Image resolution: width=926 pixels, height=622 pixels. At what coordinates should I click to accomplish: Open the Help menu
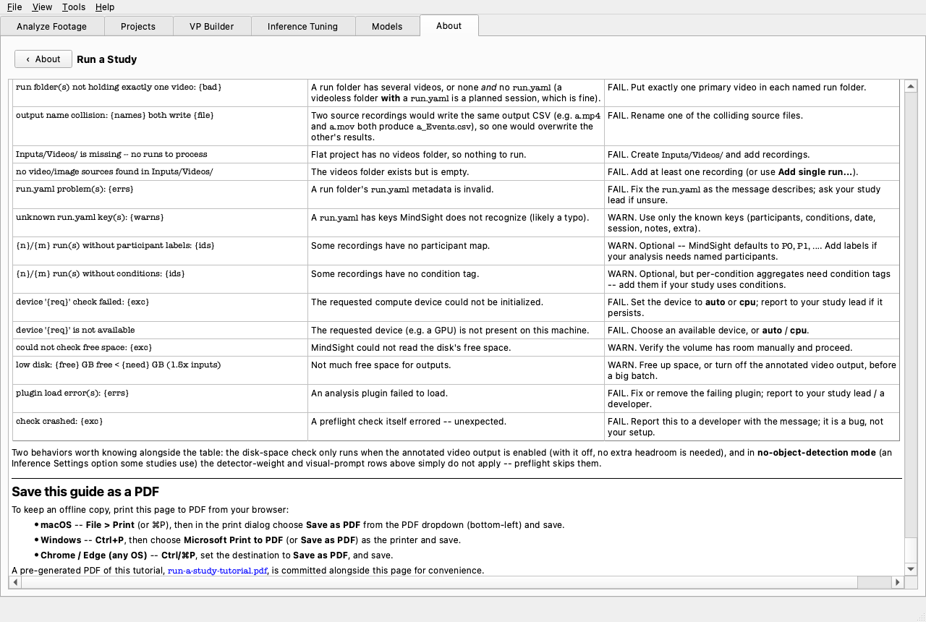pos(105,7)
